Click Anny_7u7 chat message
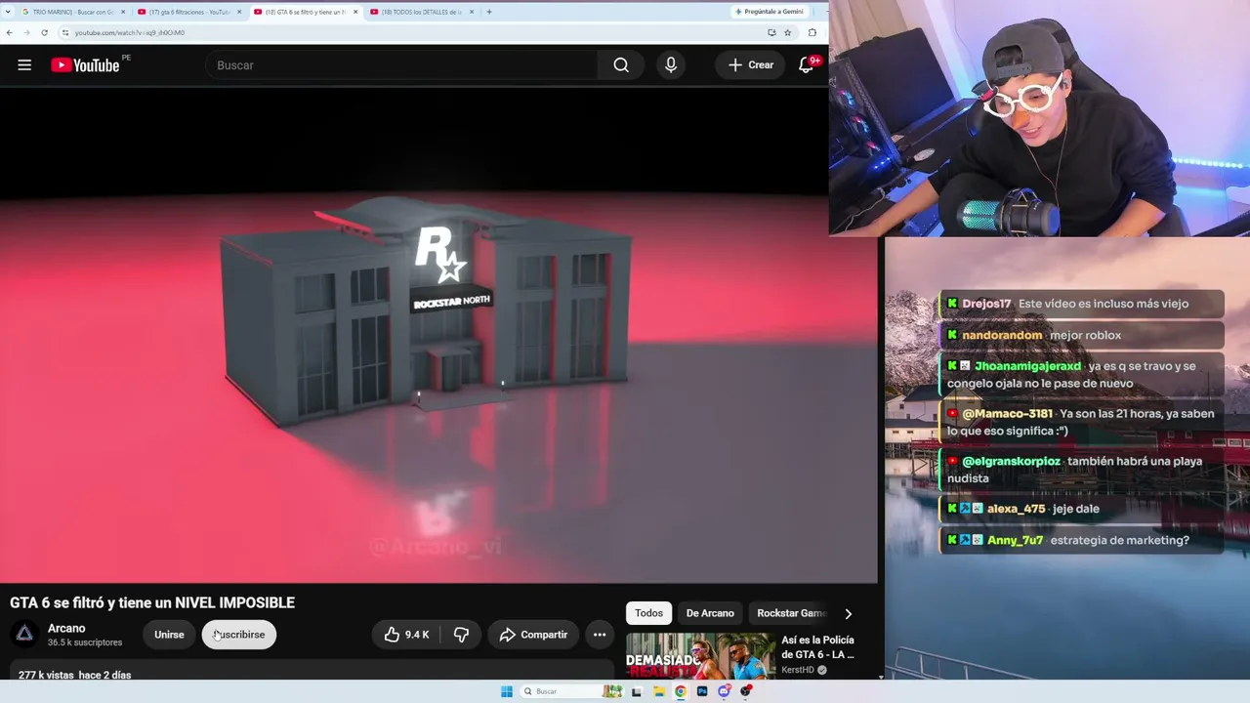The width and height of the screenshot is (1250, 703). (x=1081, y=540)
